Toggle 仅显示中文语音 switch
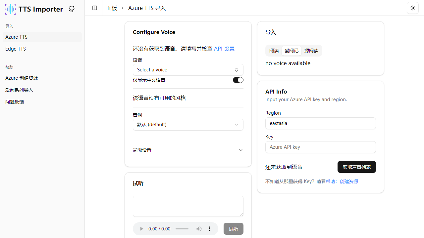 [238, 80]
